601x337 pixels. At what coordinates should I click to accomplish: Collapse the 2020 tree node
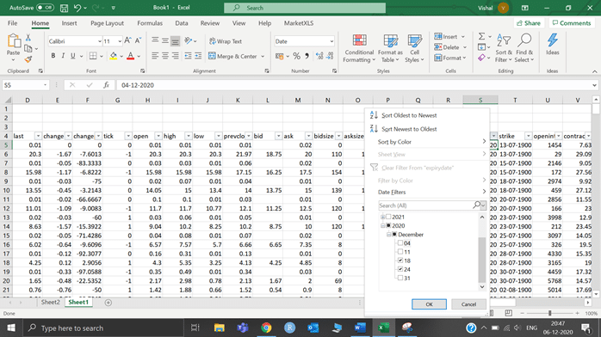(x=382, y=226)
